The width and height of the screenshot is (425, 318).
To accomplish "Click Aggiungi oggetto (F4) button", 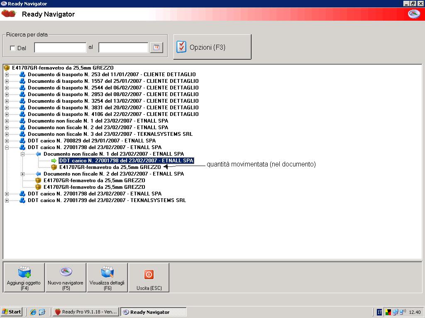I will tap(24, 278).
